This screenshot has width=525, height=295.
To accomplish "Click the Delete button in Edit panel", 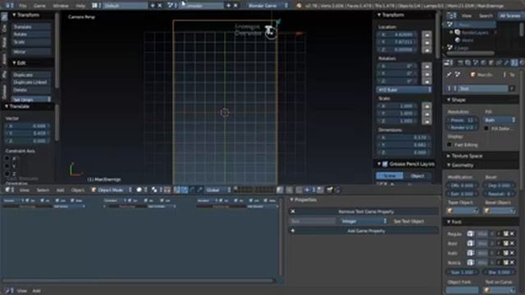I will (31, 90).
